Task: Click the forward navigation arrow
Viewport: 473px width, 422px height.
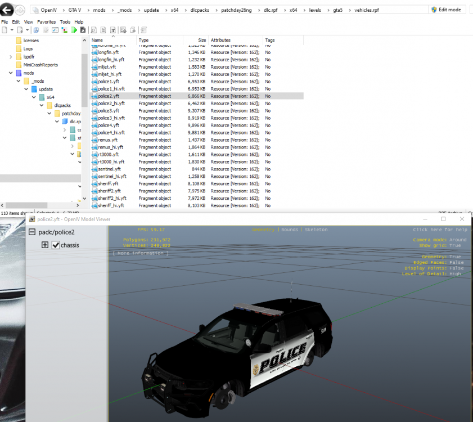Action: click(x=20, y=10)
